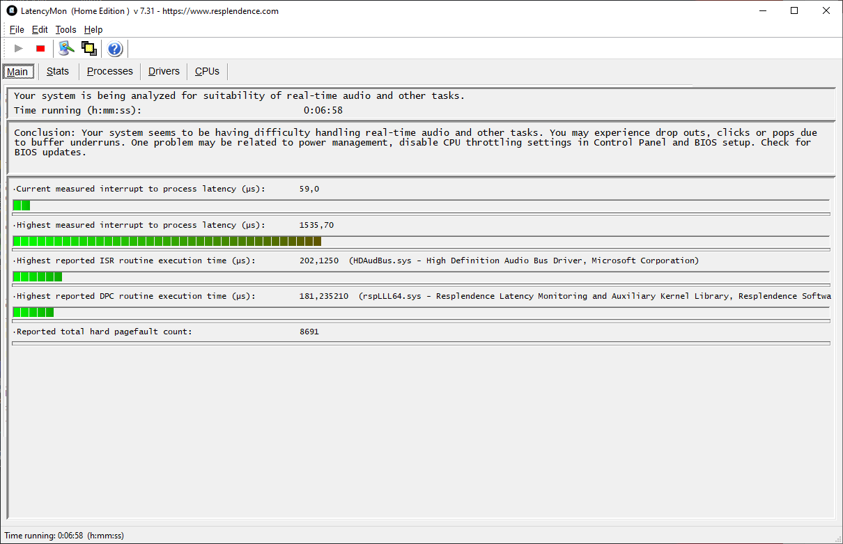Click 'Highest measured interrupt to process latency' label
This screenshot has width=843, height=544.
pos(140,225)
